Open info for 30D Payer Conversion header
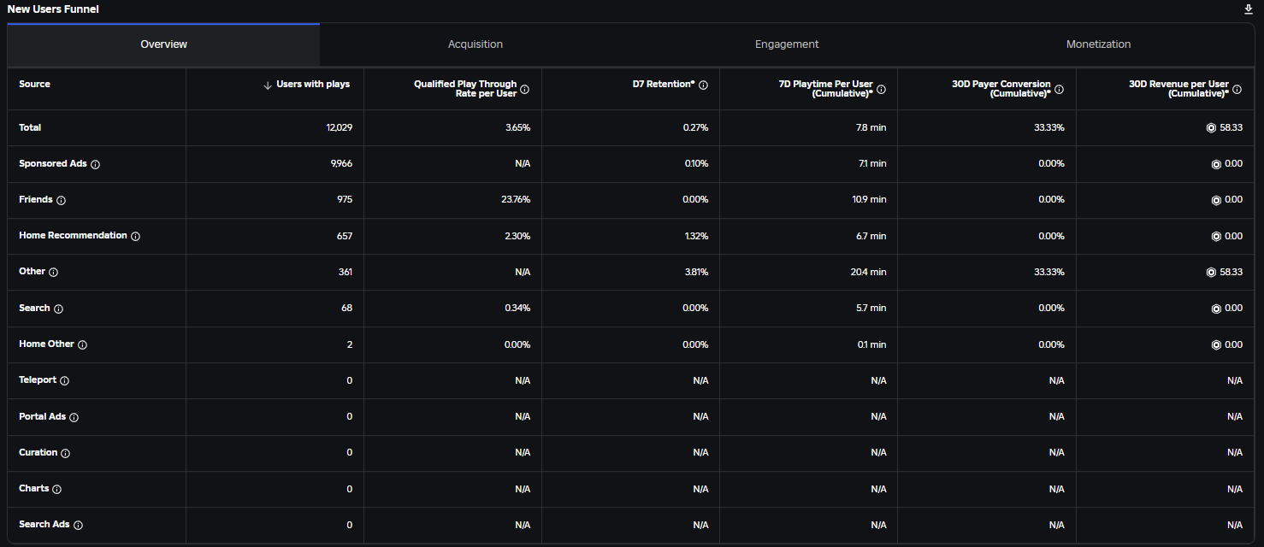Image resolution: width=1264 pixels, height=547 pixels. (x=1059, y=89)
